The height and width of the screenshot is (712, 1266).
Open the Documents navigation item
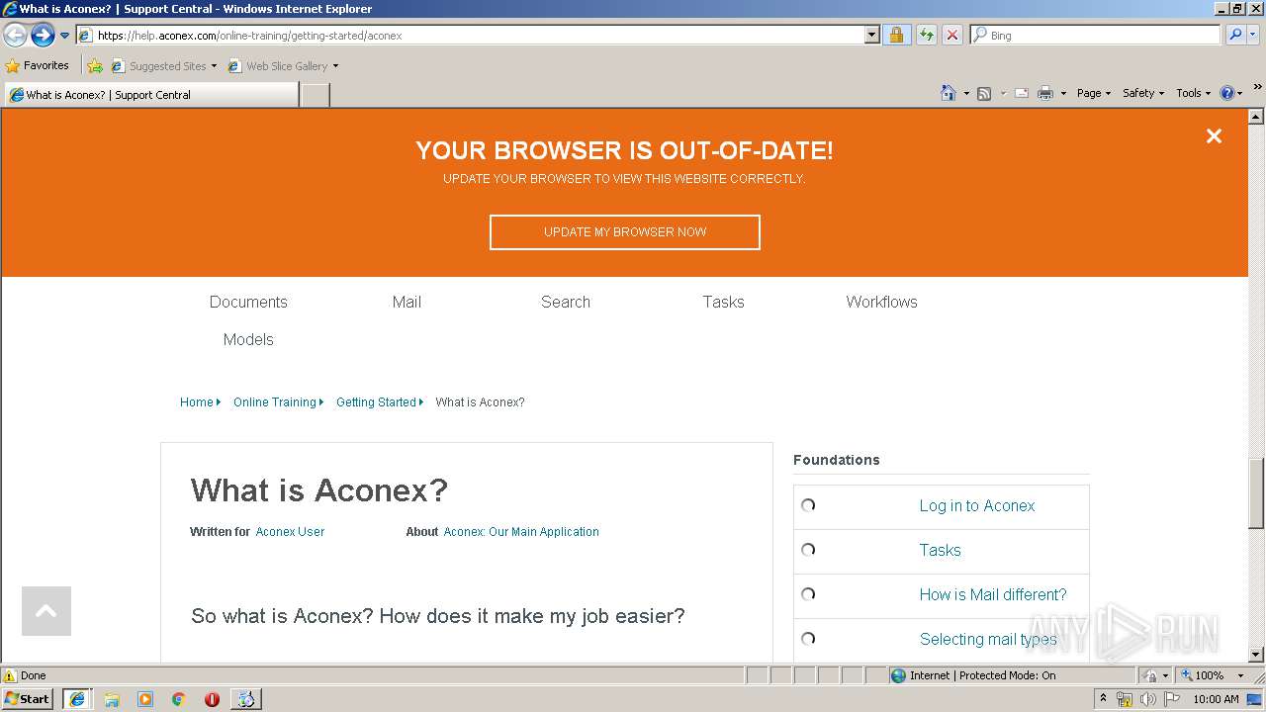[x=248, y=302]
